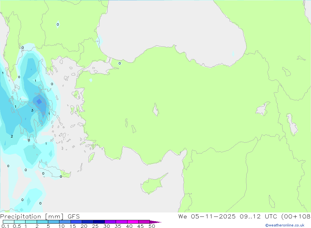The image size is (311, 228).
Task: Click the precipitation value '2' on the map
Action: [x=12, y=136]
